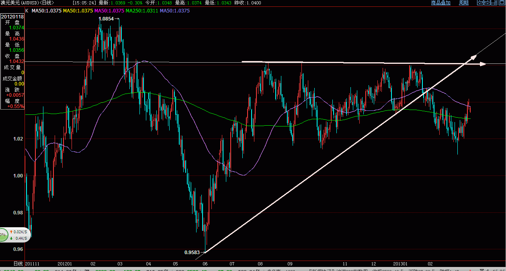Image resolution: width=506 pixels, height=271 pixels.
Task: Click the K label before the MA indicators
Action: pos(27,10)
